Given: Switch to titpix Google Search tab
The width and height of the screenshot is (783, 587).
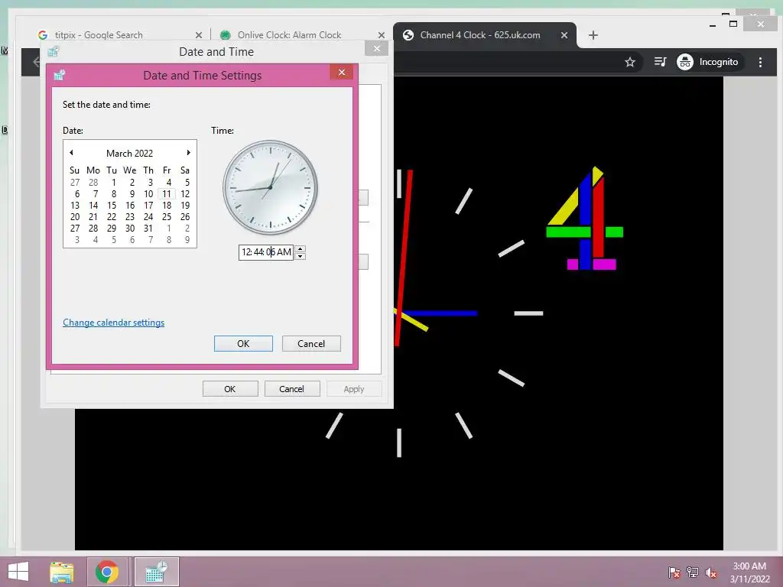Looking at the screenshot, I should coord(115,35).
